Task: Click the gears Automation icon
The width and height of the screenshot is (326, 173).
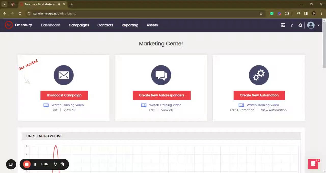Action: point(259,75)
